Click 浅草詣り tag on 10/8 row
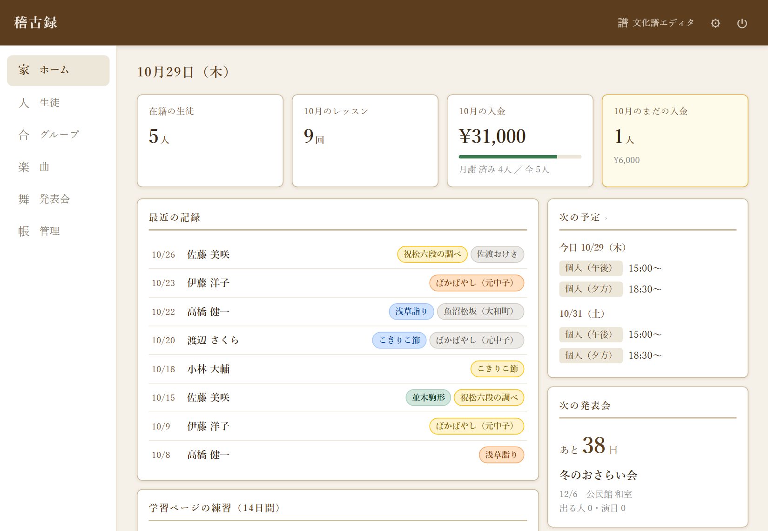This screenshot has width=768, height=531. [x=501, y=455]
